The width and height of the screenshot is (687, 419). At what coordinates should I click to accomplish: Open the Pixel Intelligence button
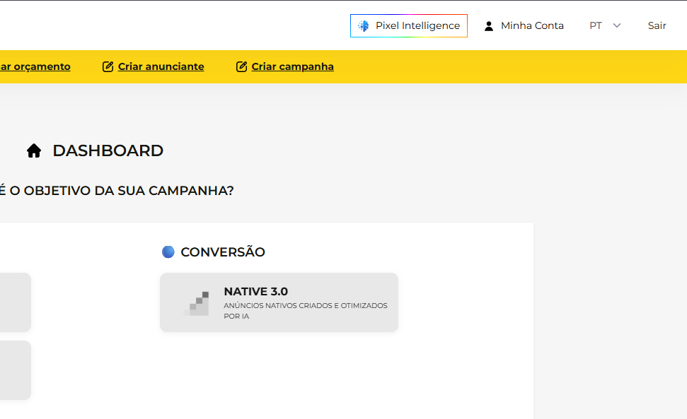409,26
